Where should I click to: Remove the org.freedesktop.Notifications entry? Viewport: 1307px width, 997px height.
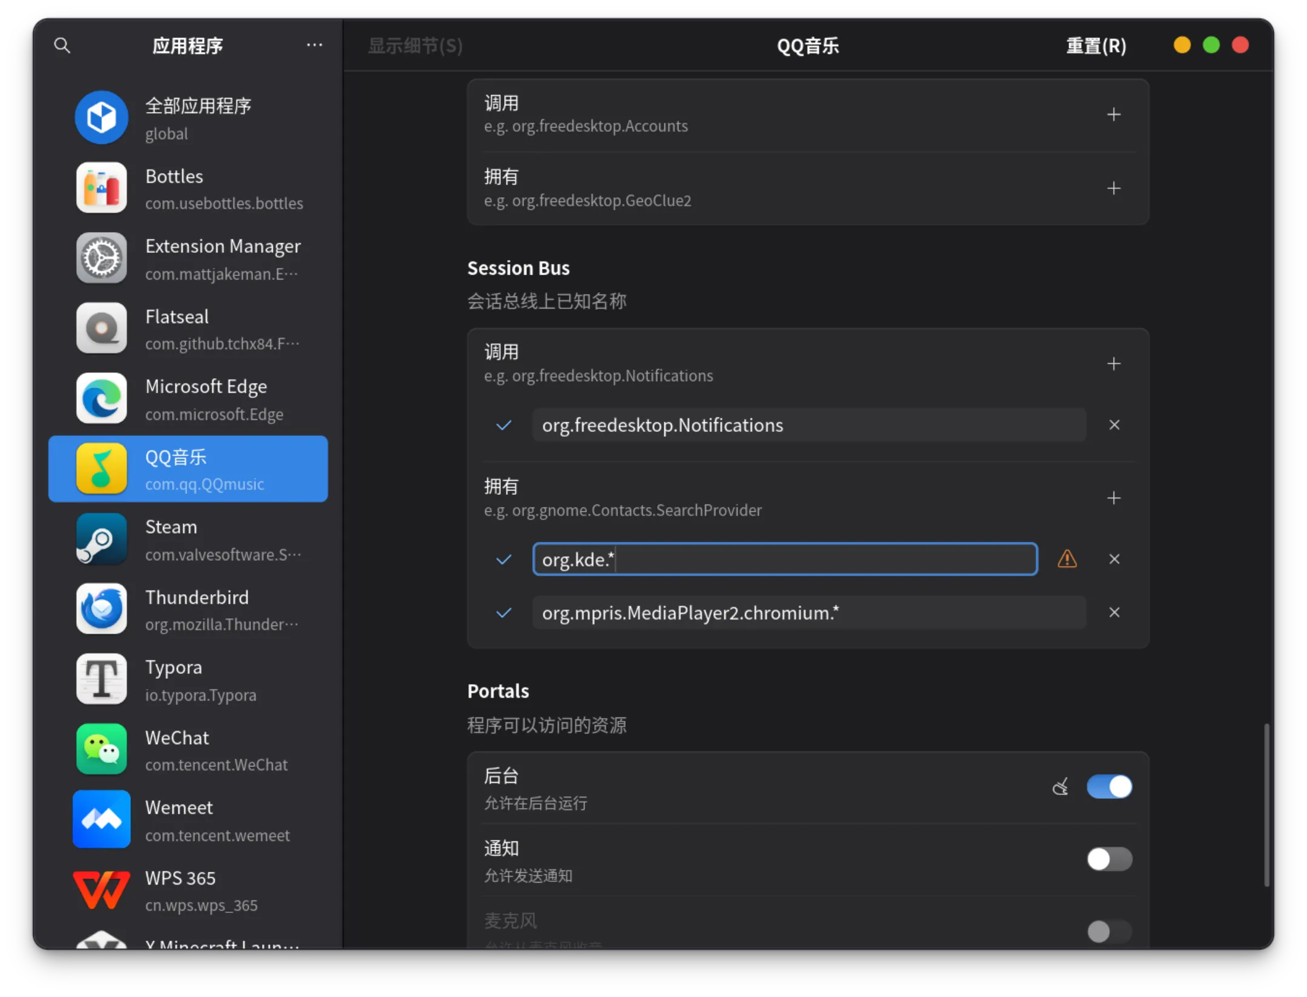1114,425
